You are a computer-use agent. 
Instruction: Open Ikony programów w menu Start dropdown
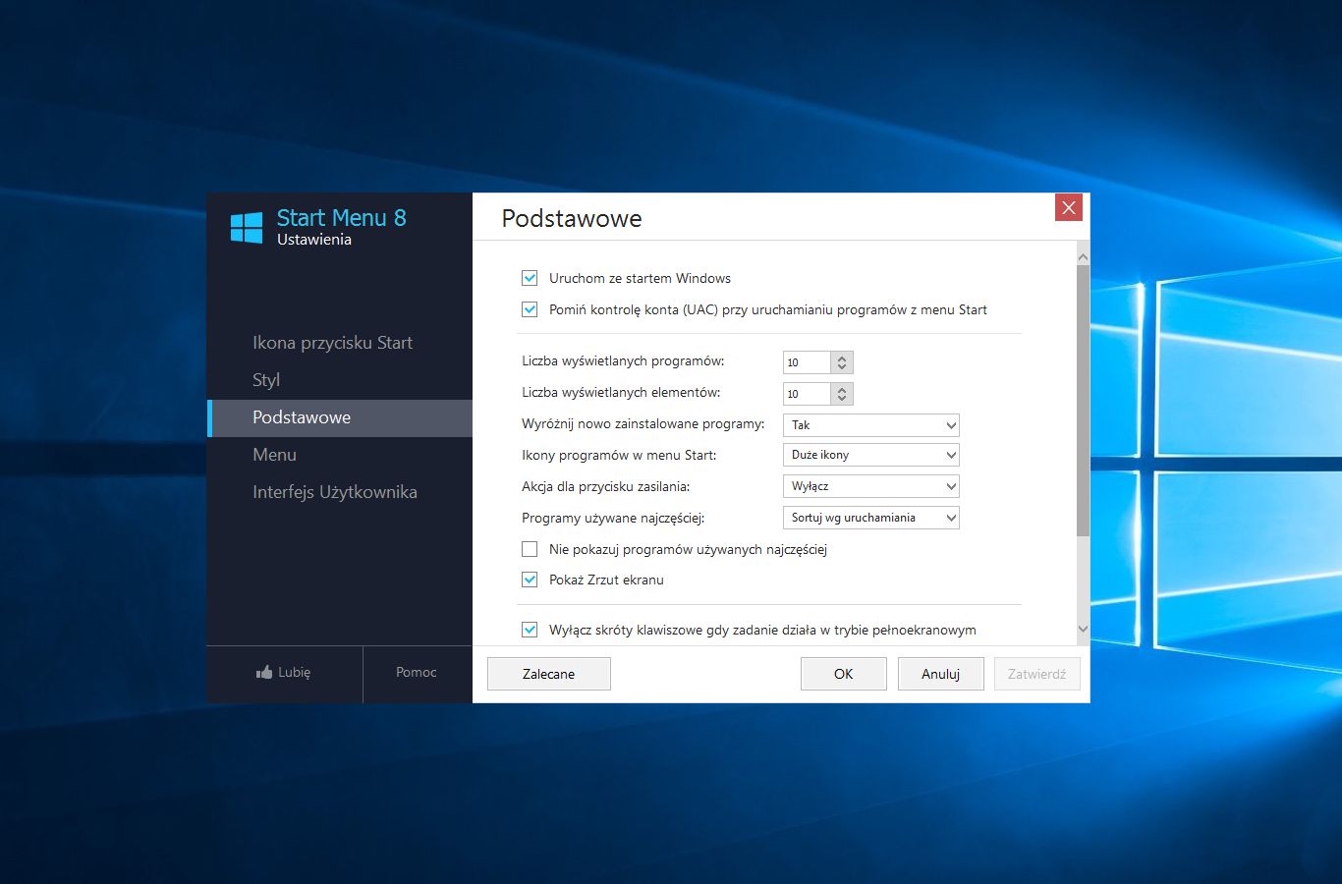[871, 455]
